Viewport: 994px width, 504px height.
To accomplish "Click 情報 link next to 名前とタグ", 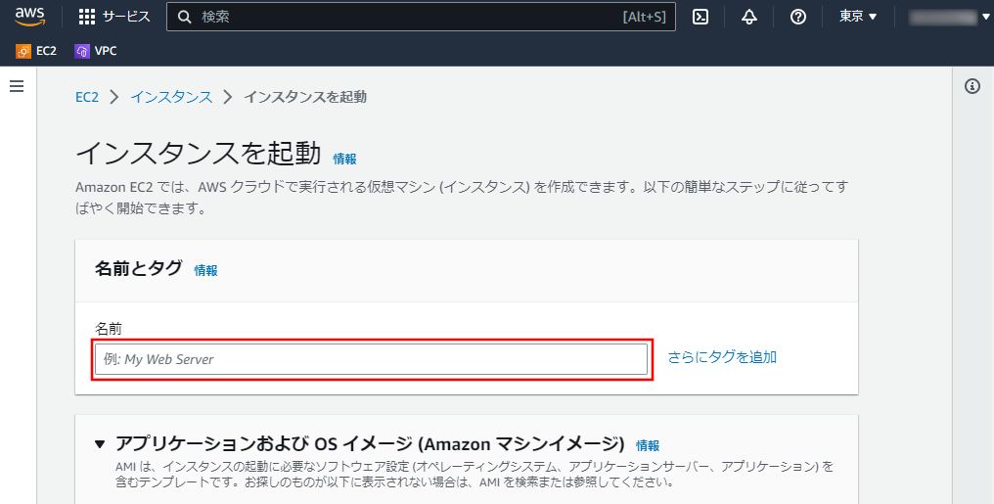I will 206,270.
